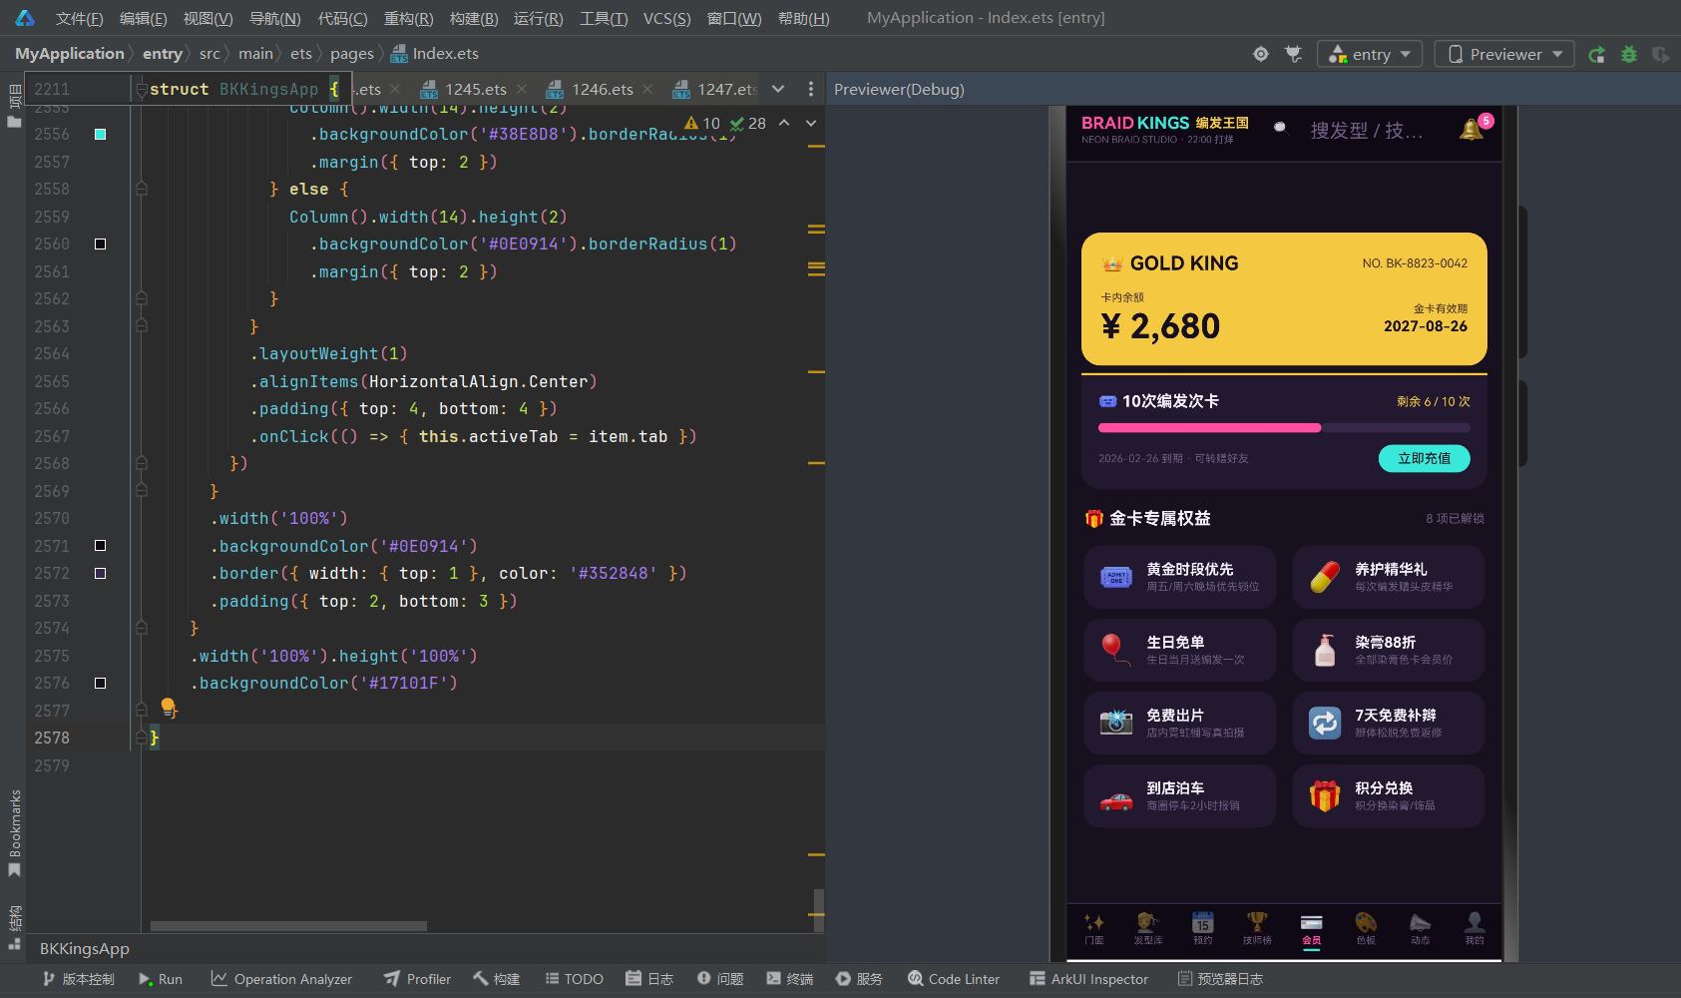The width and height of the screenshot is (1681, 998).
Task: Click the MyApplication breadcrumb
Action: 70,54
